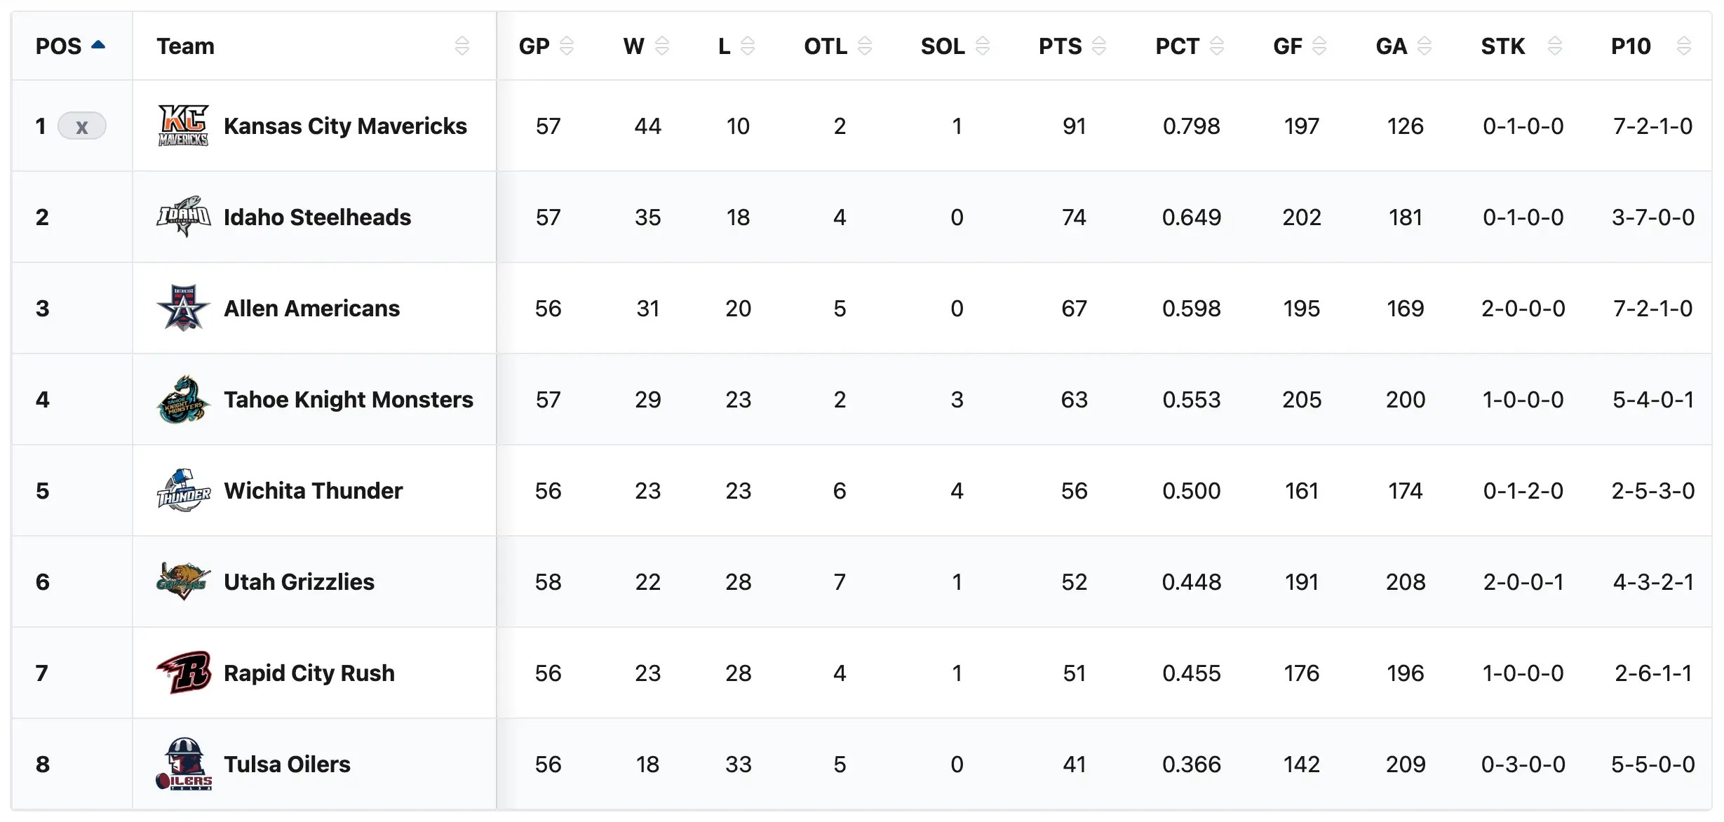Open Kansas City Mavericks team link
The width and height of the screenshot is (1724, 822).
(345, 126)
